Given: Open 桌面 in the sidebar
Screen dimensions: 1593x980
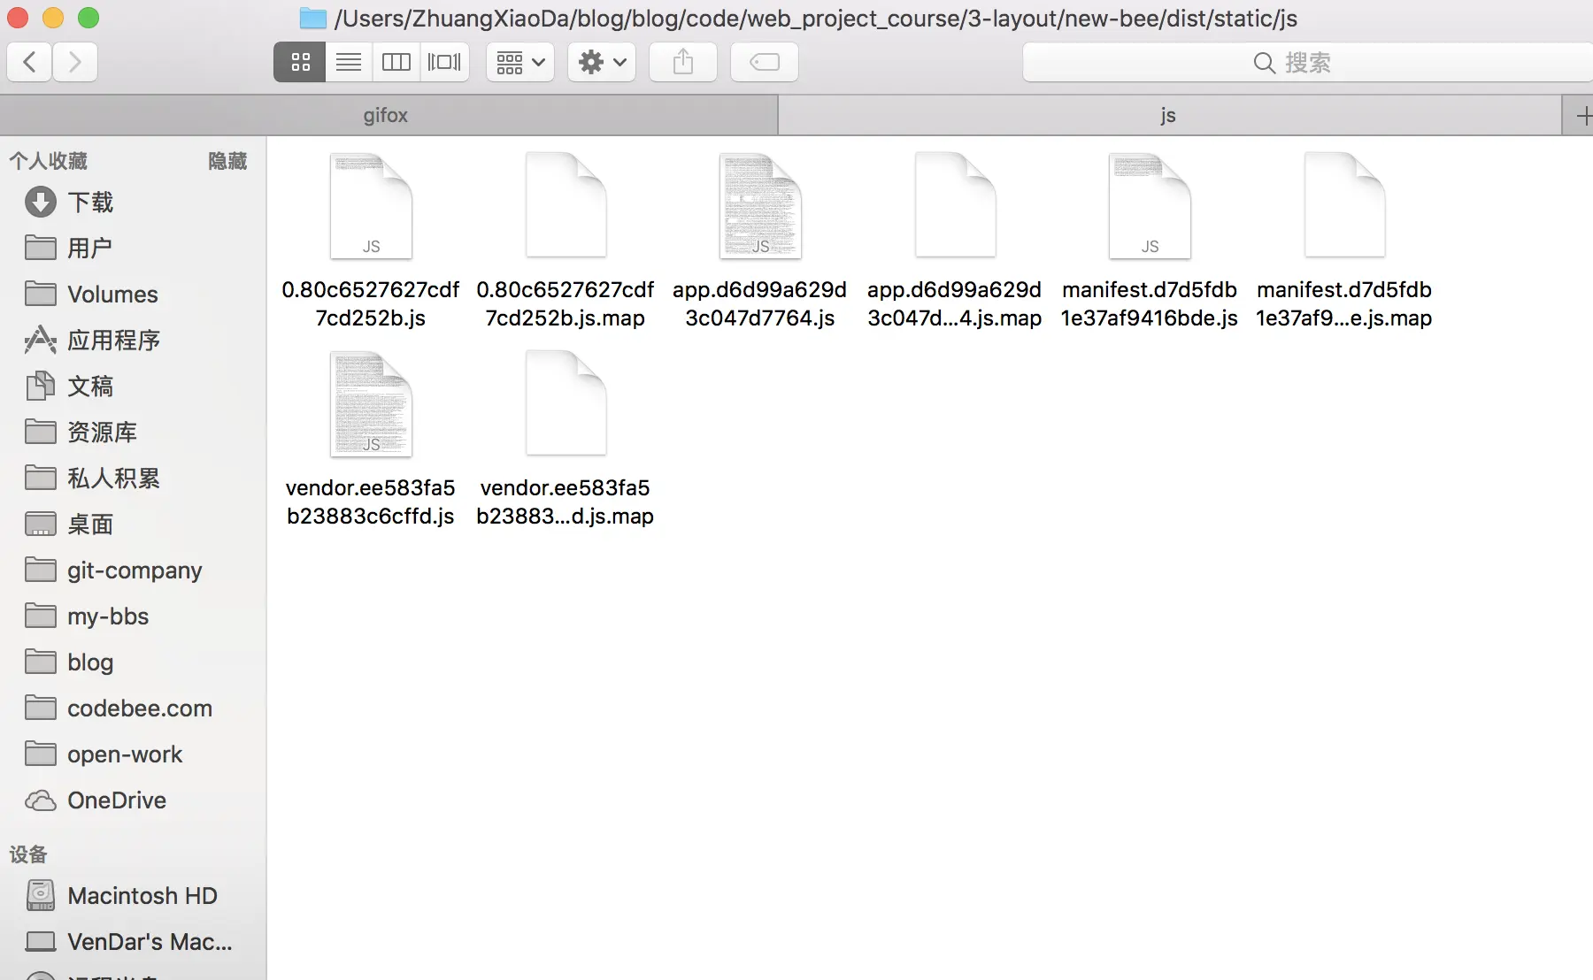Looking at the screenshot, I should tap(133, 524).
